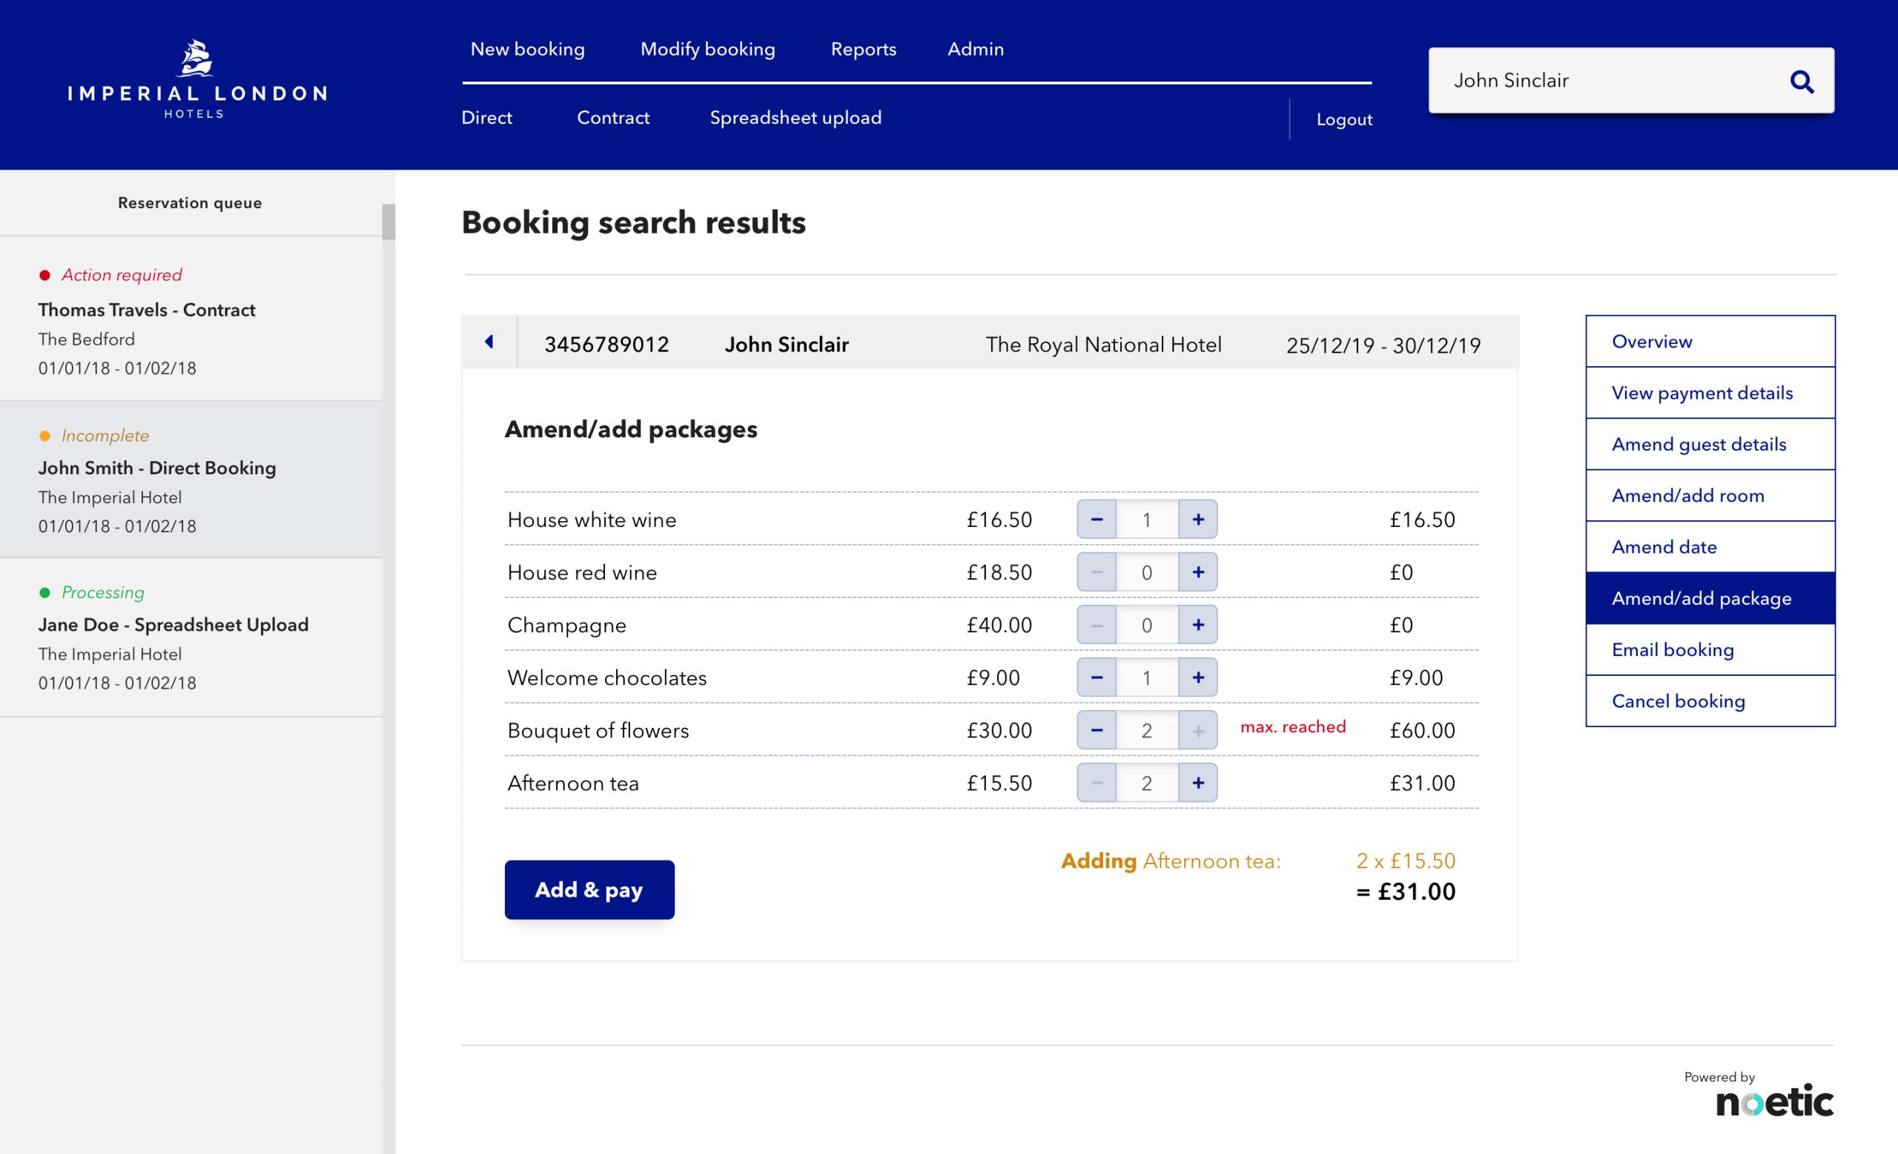Image resolution: width=1898 pixels, height=1154 pixels.
Task: Decrease Bouquet of flowers quantity
Action: pyautogui.click(x=1096, y=730)
